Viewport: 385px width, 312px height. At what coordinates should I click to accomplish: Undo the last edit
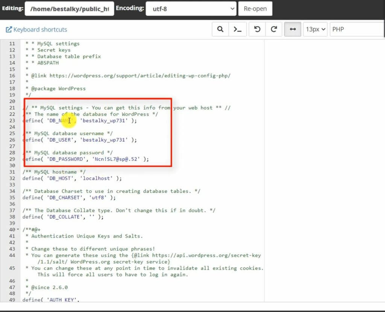[x=257, y=29]
